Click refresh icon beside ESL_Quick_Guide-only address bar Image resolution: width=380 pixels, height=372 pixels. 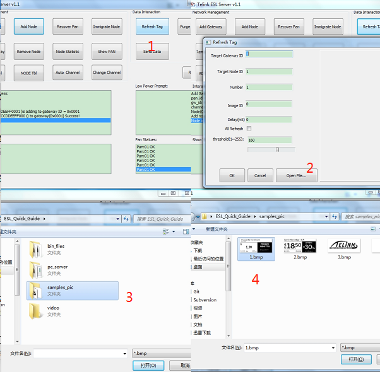(126, 219)
